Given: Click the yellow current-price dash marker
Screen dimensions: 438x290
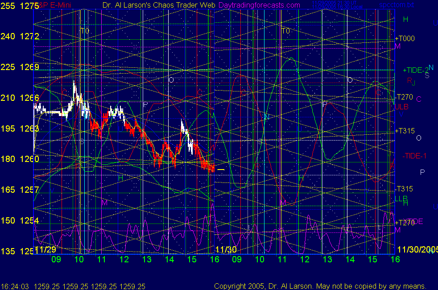Looking at the screenshot, I should pyautogui.click(x=221, y=170).
